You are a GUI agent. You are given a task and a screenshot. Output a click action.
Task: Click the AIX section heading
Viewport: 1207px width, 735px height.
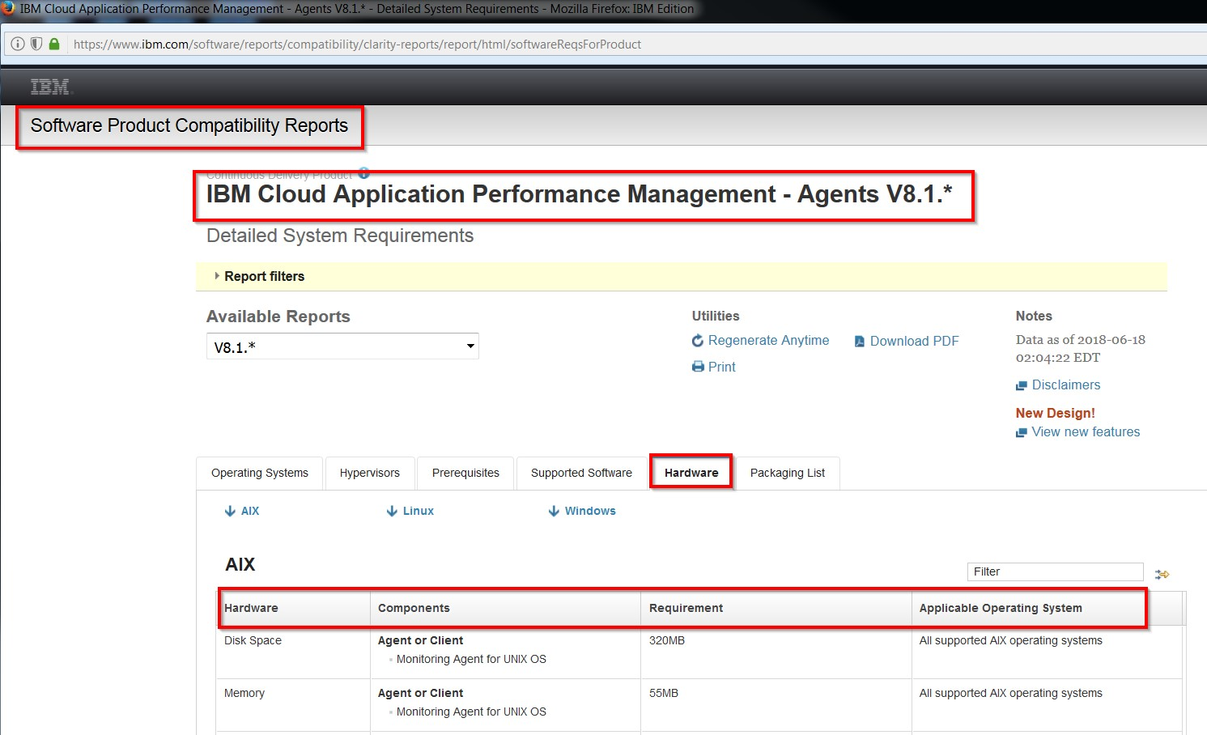tap(240, 564)
